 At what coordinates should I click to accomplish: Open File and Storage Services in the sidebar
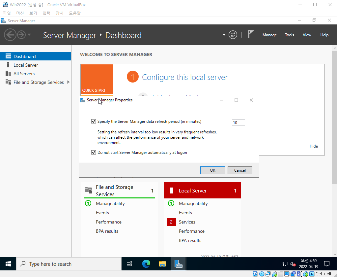pos(36,82)
